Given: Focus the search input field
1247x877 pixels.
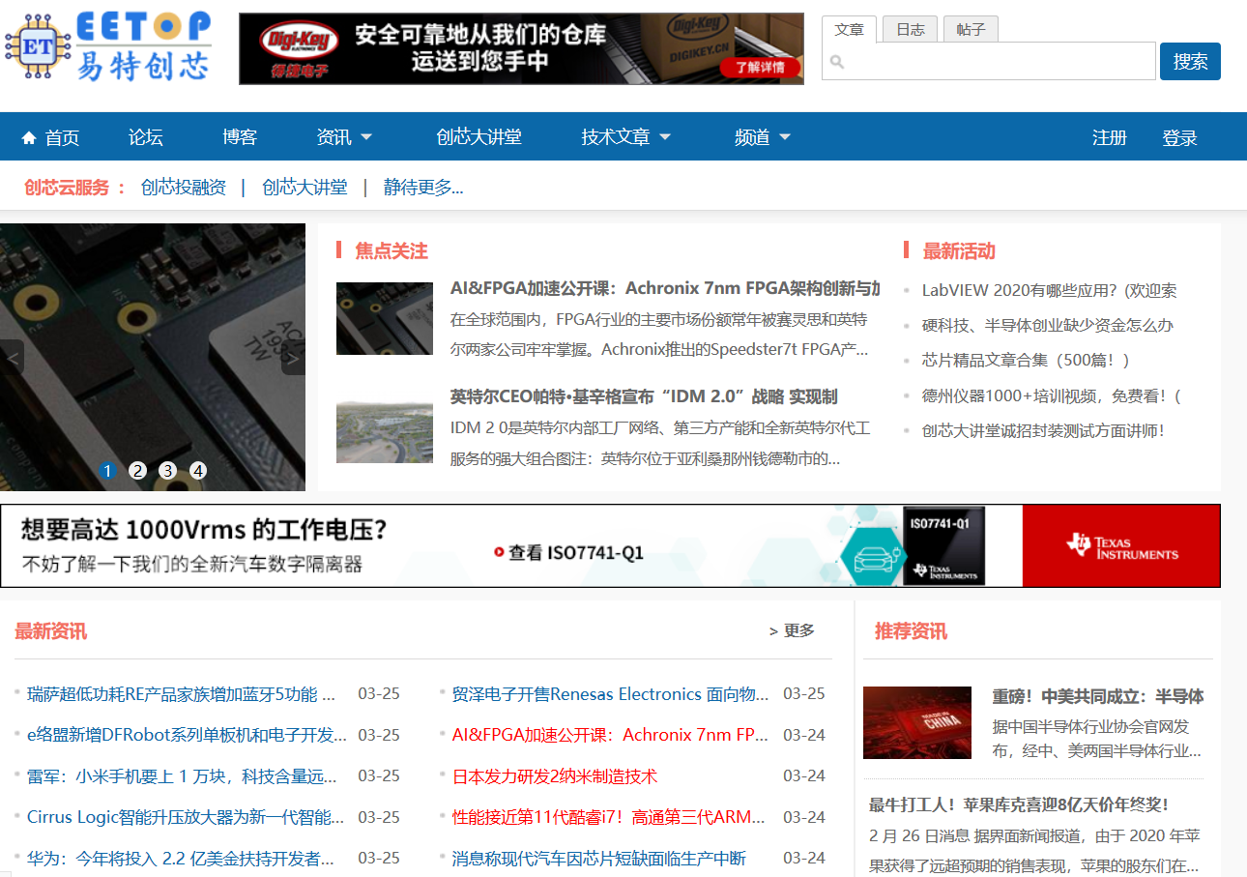Looking at the screenshot, I should coord(989,61).
